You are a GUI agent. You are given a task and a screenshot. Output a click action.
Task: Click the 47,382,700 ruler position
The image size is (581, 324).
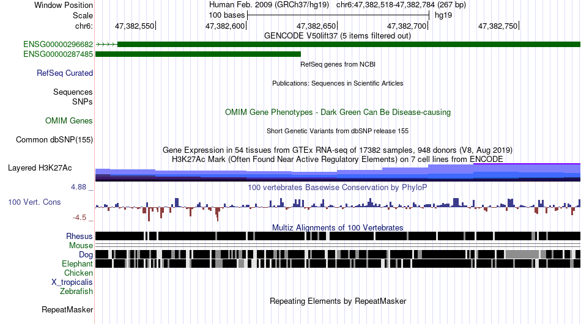click(407, 26)
